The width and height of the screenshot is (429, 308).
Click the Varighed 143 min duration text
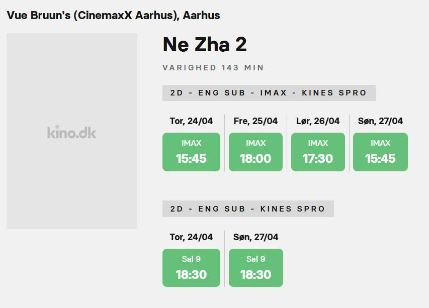[x=213, y=68]
